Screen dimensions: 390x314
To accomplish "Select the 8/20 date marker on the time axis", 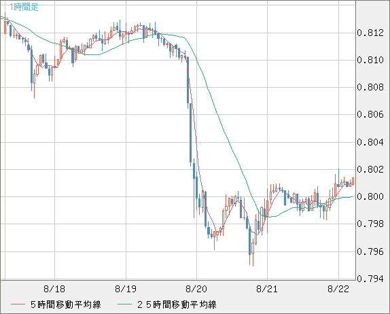I will coord(196,289).
